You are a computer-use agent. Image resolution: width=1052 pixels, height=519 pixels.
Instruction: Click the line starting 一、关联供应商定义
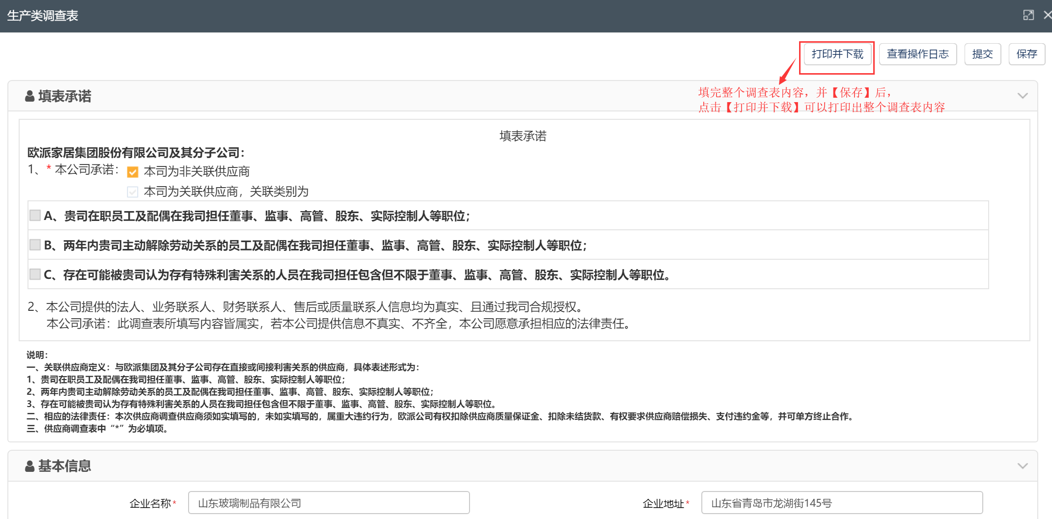tap(223, 367)
